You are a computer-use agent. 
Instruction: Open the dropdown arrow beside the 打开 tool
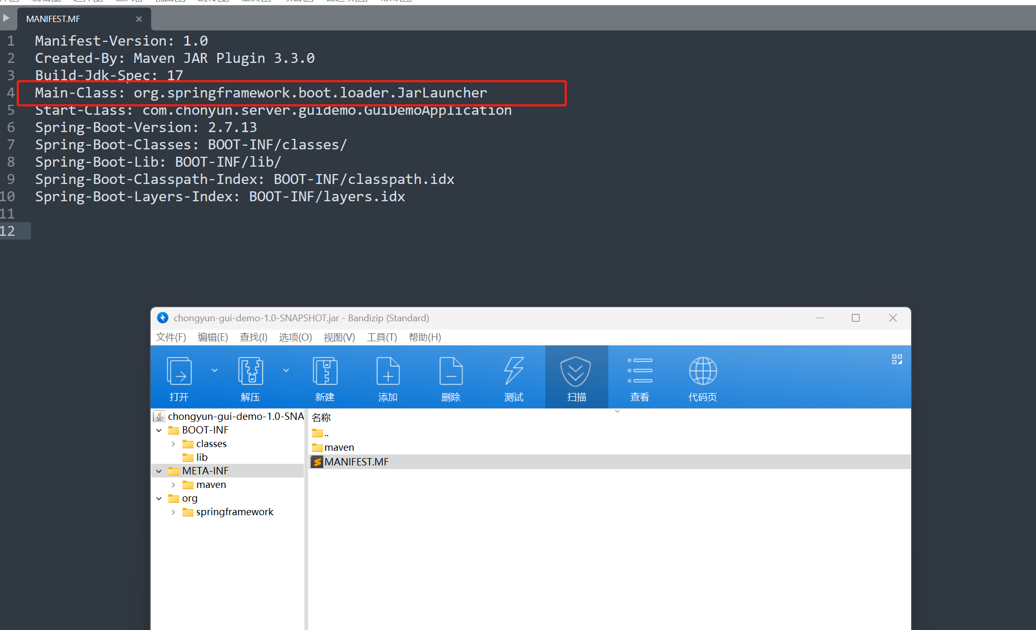215,370
